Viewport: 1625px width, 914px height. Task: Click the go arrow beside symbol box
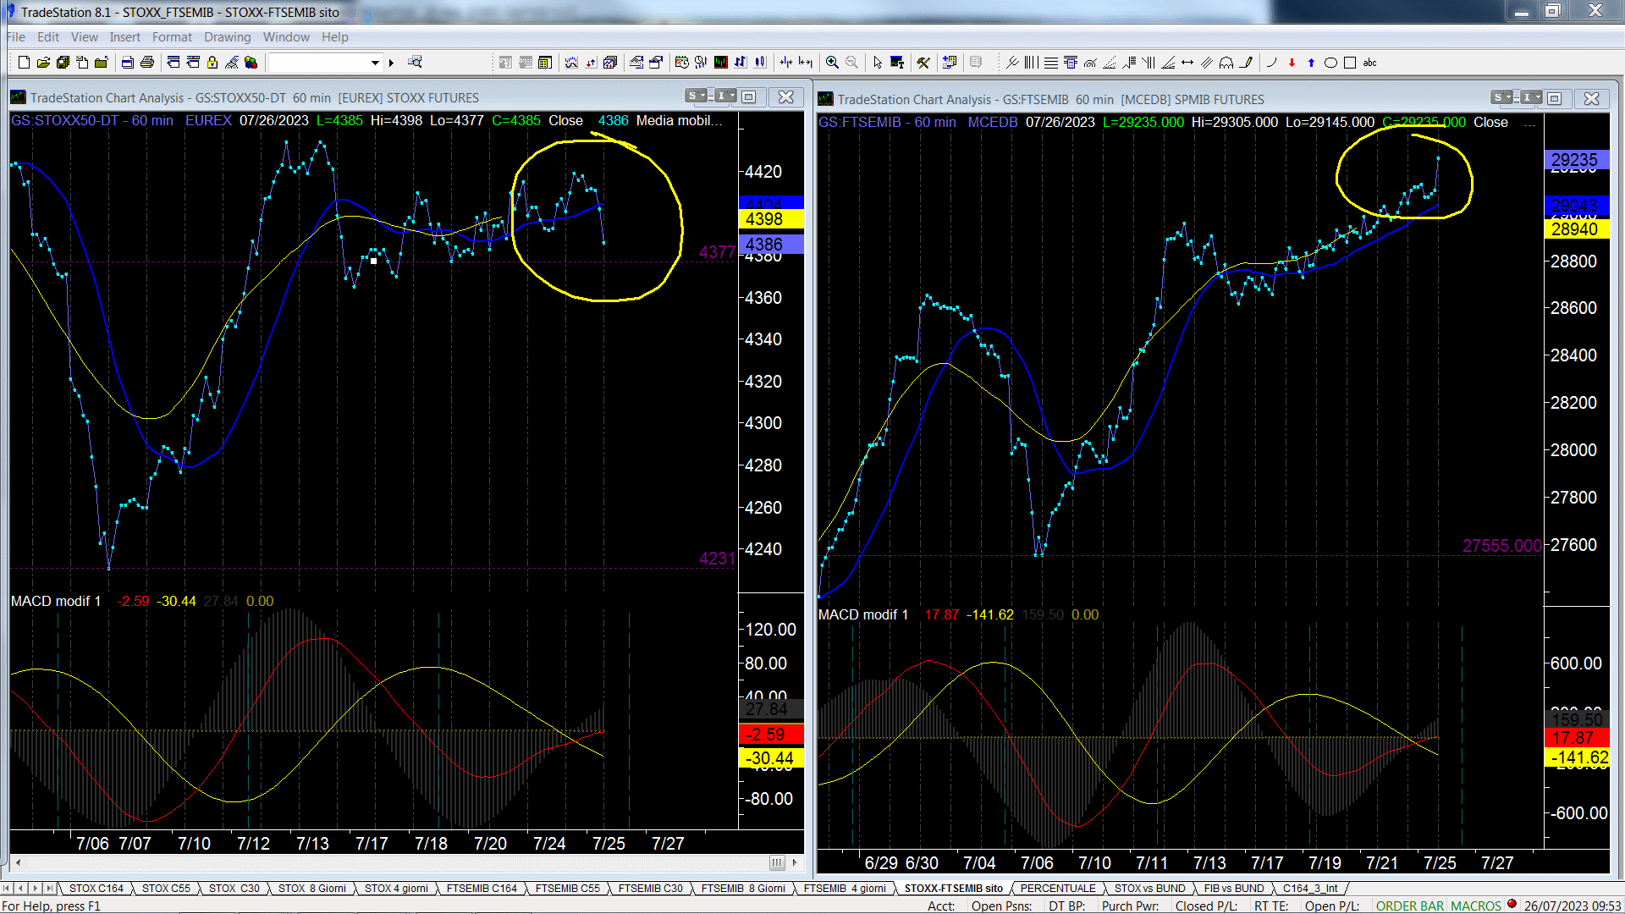point(391,63)
